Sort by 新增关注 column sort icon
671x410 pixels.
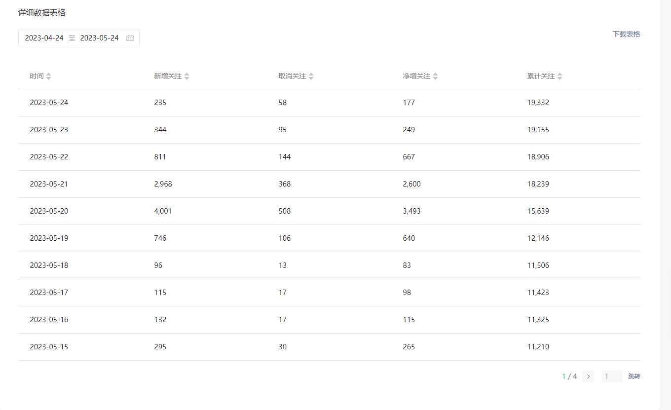[x=186, y=76]
